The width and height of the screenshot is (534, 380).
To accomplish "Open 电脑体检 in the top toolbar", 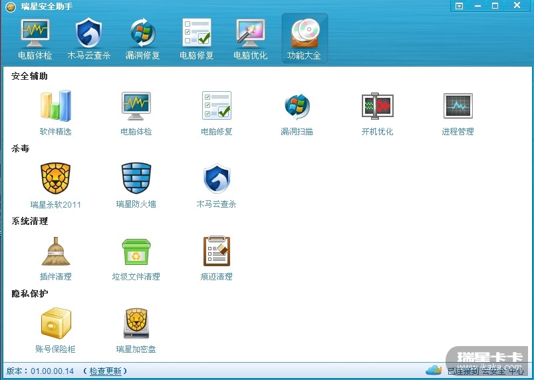I will tap(35, 39).
